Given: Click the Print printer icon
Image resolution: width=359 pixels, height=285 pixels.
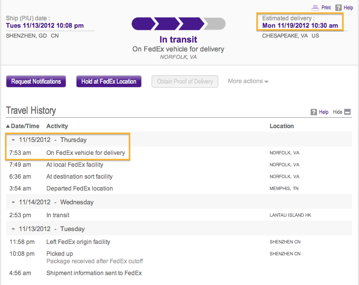Looking at the screenshot, I should point(315,8).
